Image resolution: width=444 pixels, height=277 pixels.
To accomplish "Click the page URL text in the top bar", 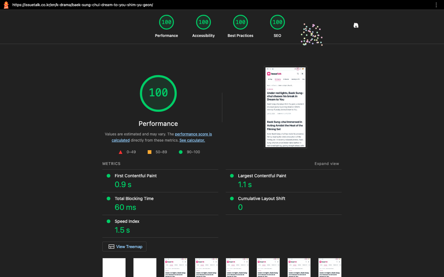I will tap(83, 5).
